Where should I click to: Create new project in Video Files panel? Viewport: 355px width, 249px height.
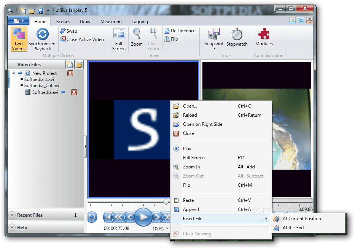[70, 65]
